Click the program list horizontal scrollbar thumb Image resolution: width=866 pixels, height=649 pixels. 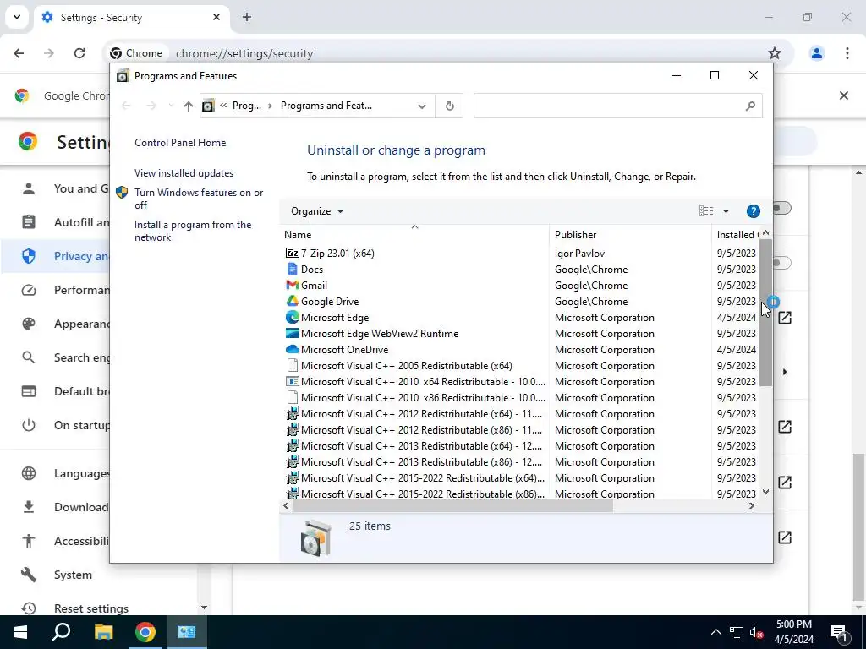pos(453,506)
